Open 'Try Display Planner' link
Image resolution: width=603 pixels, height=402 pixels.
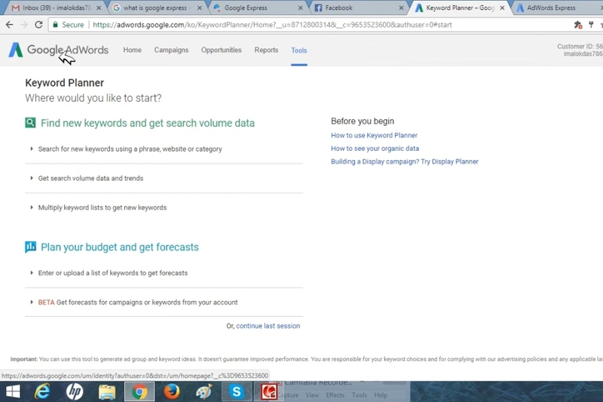click(x=449, y=161)
